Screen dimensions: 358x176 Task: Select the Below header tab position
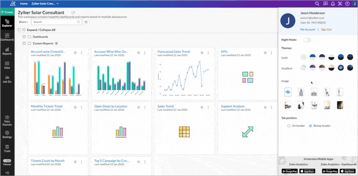(x=310, y=125)
